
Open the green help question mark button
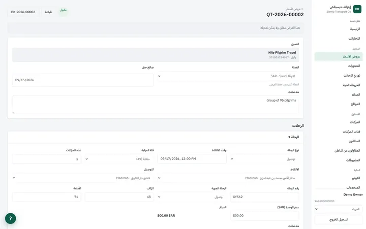tap(11, 218)
